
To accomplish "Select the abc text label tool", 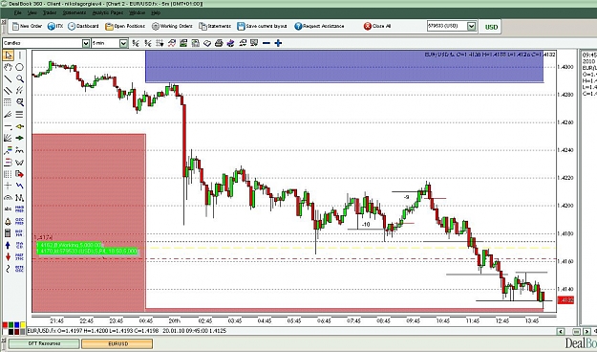I will [8, 209].
